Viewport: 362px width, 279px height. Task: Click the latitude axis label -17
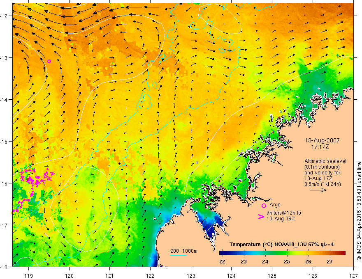click(x=5, y=225)
